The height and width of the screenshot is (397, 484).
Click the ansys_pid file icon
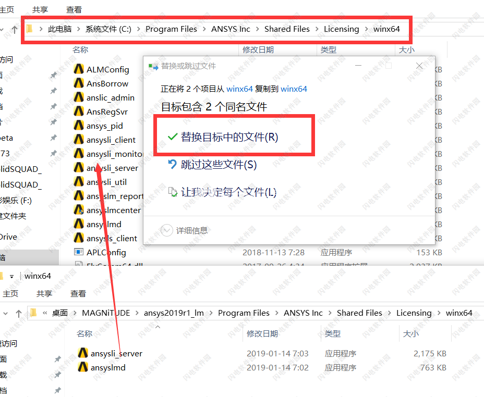tap(79, 126)
